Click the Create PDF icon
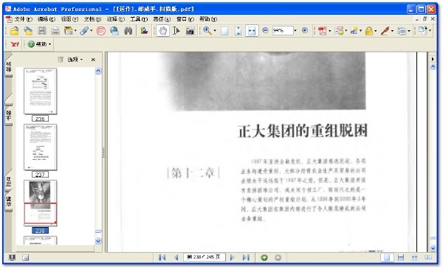This screenshot has height=269, width=443. tap(322, 31)
